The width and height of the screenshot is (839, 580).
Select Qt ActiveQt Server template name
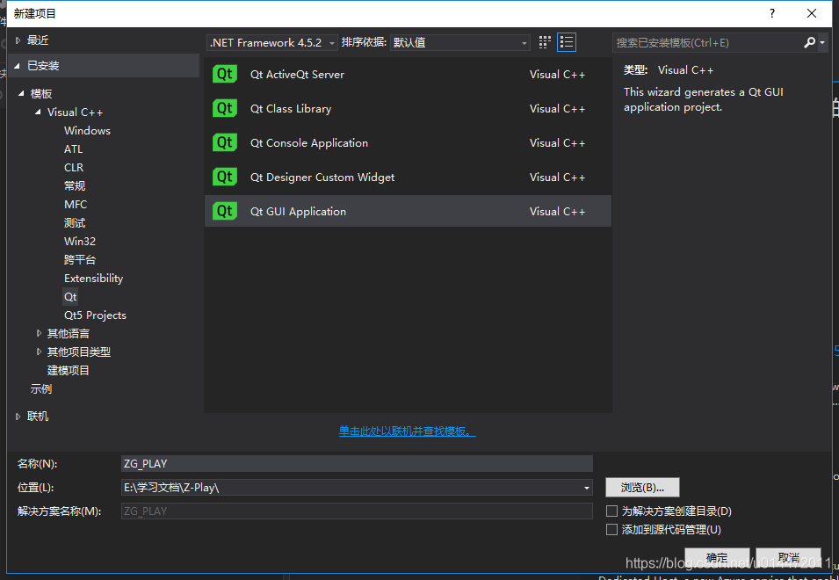click(x=297, y=75)
